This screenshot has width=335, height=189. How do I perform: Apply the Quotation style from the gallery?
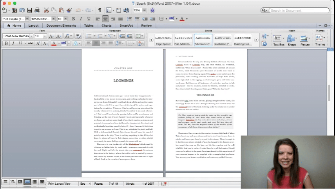click(223, 40)
